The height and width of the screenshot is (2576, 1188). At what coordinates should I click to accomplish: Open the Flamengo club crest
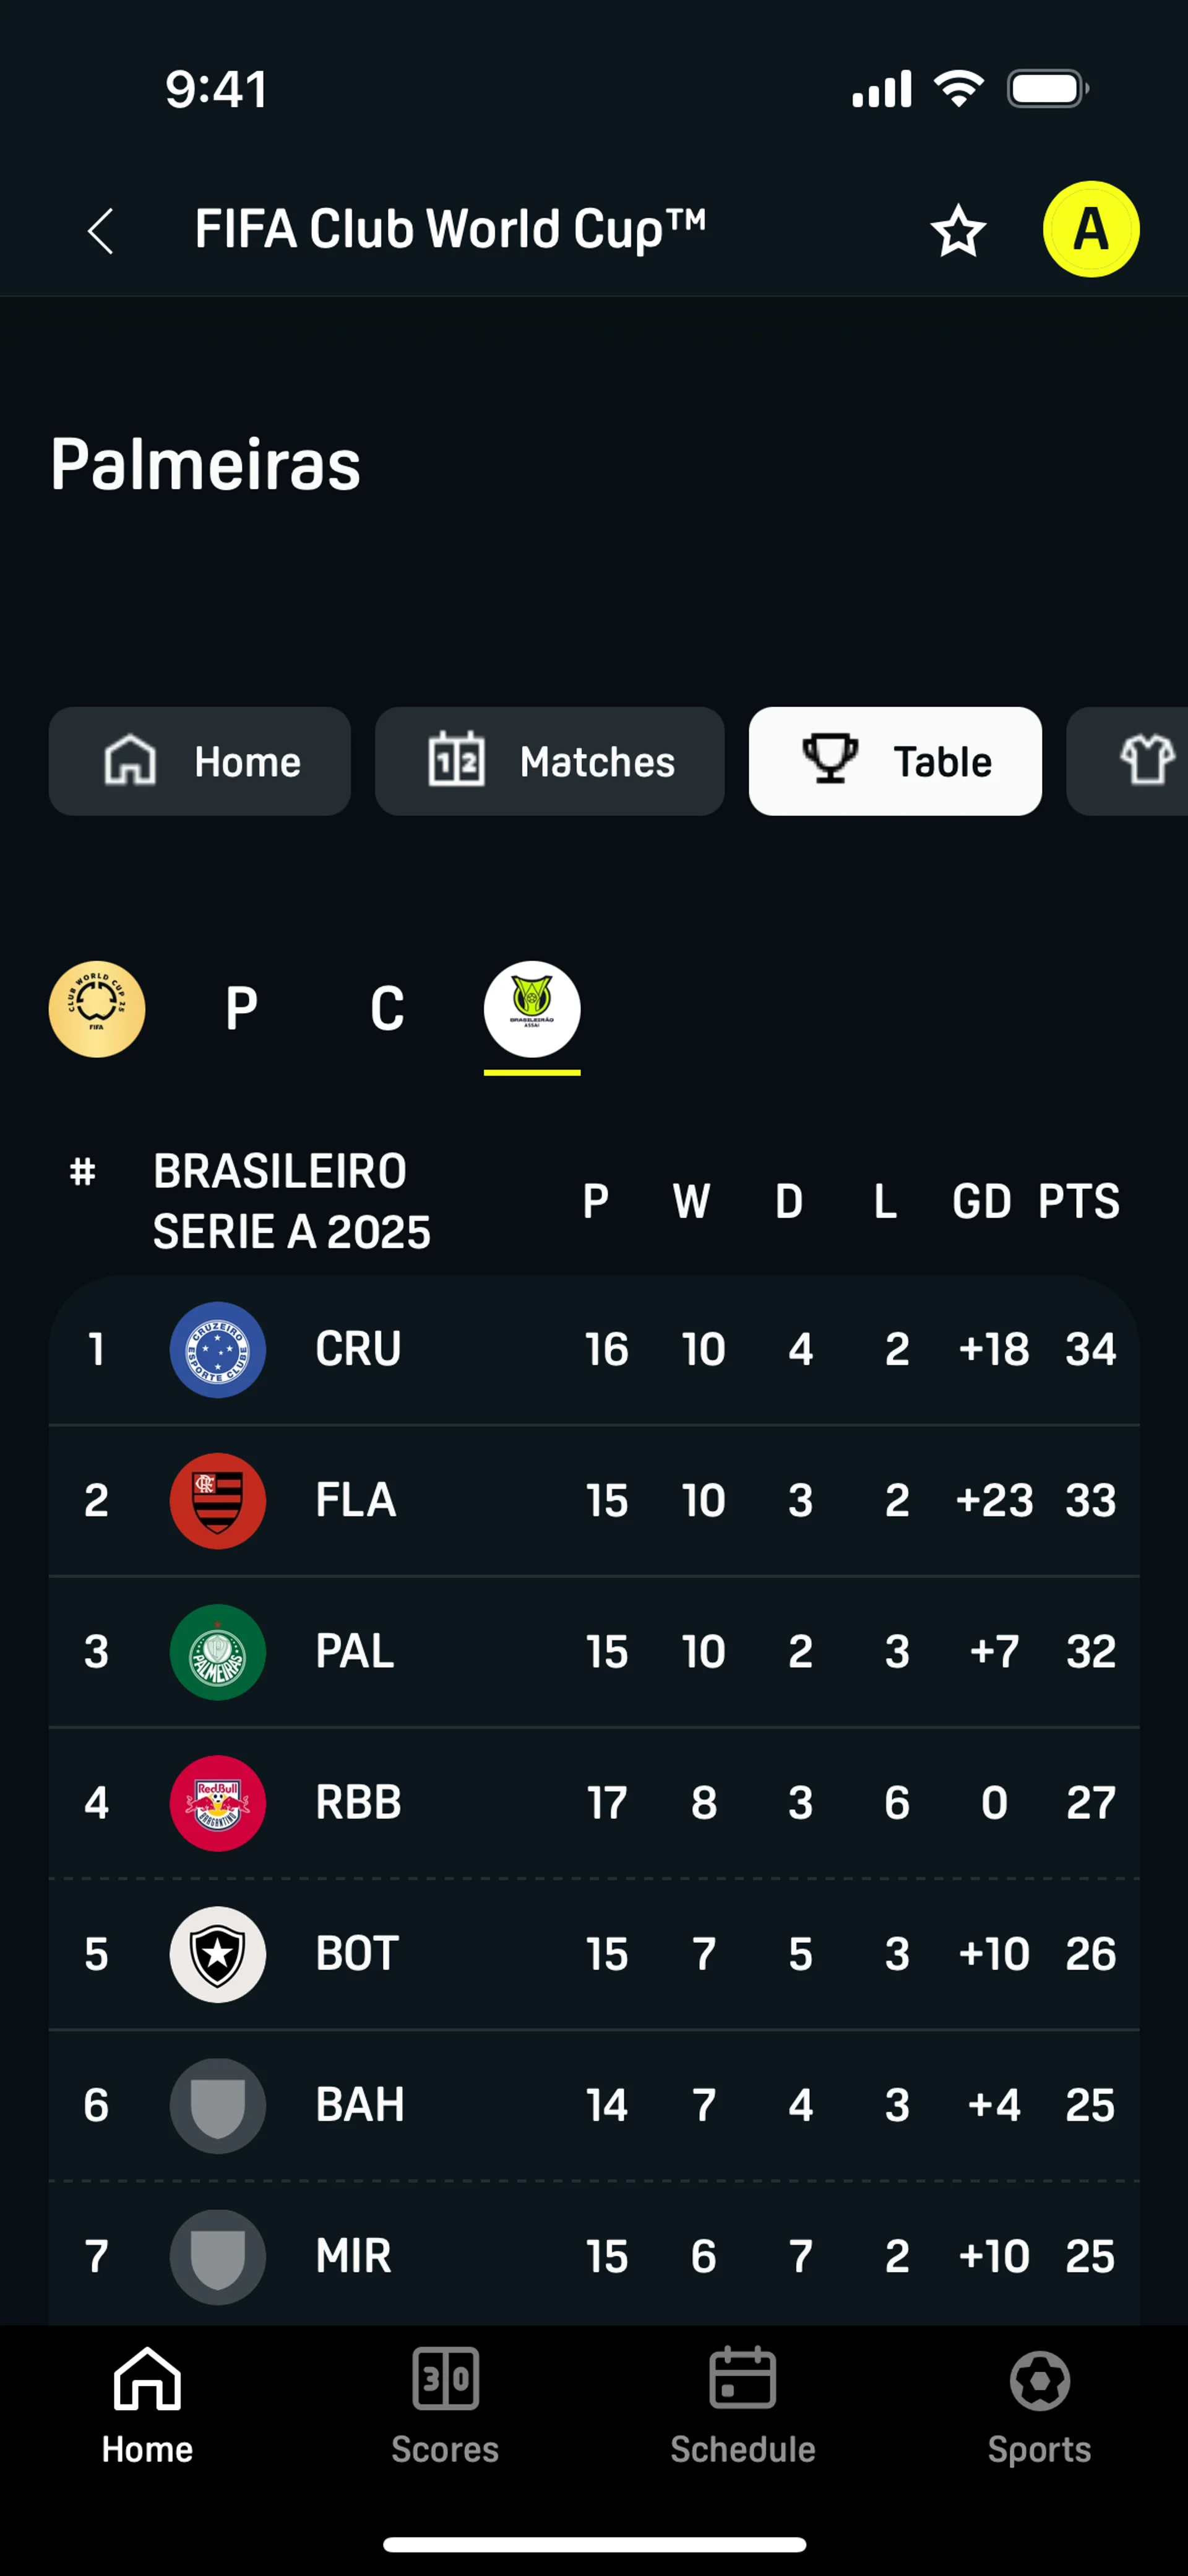click(x=218, y=1501)
